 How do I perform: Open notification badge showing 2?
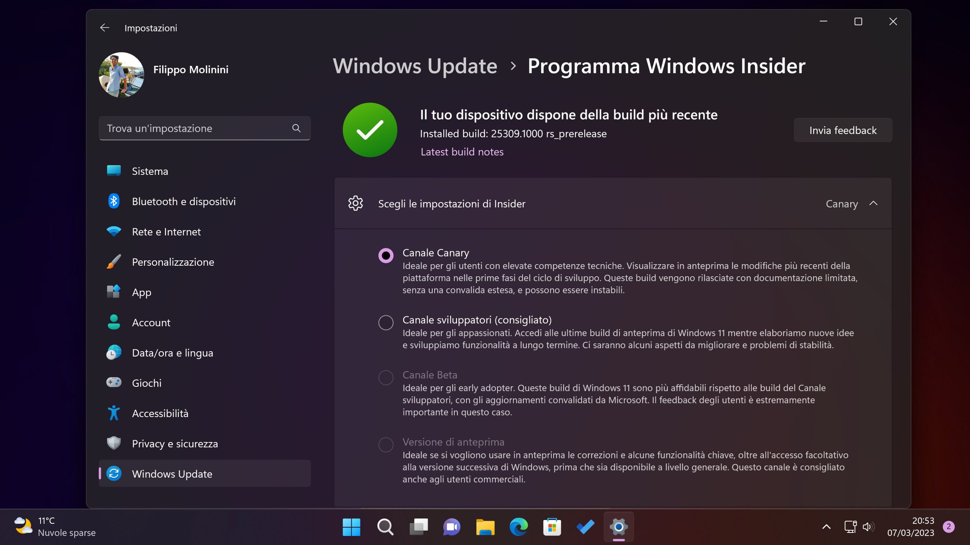coord(948,526)
